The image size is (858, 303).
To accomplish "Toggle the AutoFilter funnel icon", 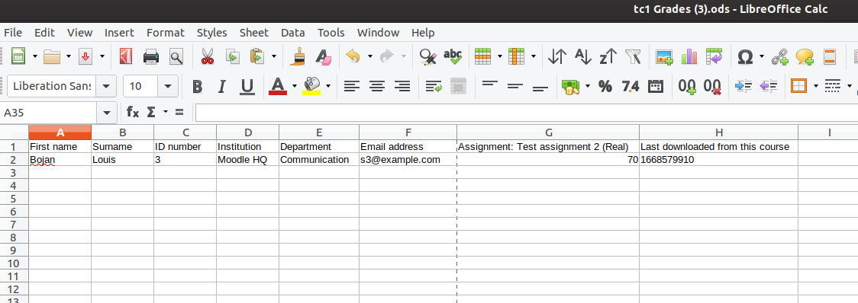I will [633, 56].
